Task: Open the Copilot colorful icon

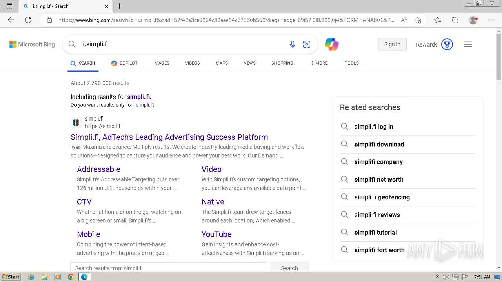Action: (x=332, y=44)
